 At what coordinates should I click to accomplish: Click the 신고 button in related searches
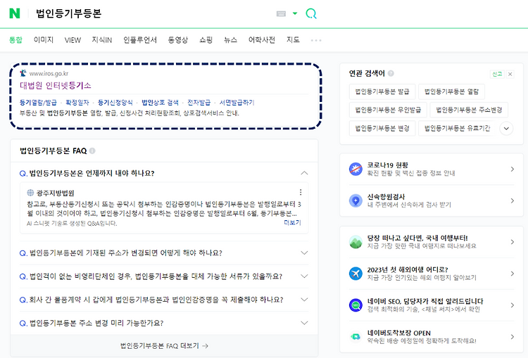click(497, 74)
